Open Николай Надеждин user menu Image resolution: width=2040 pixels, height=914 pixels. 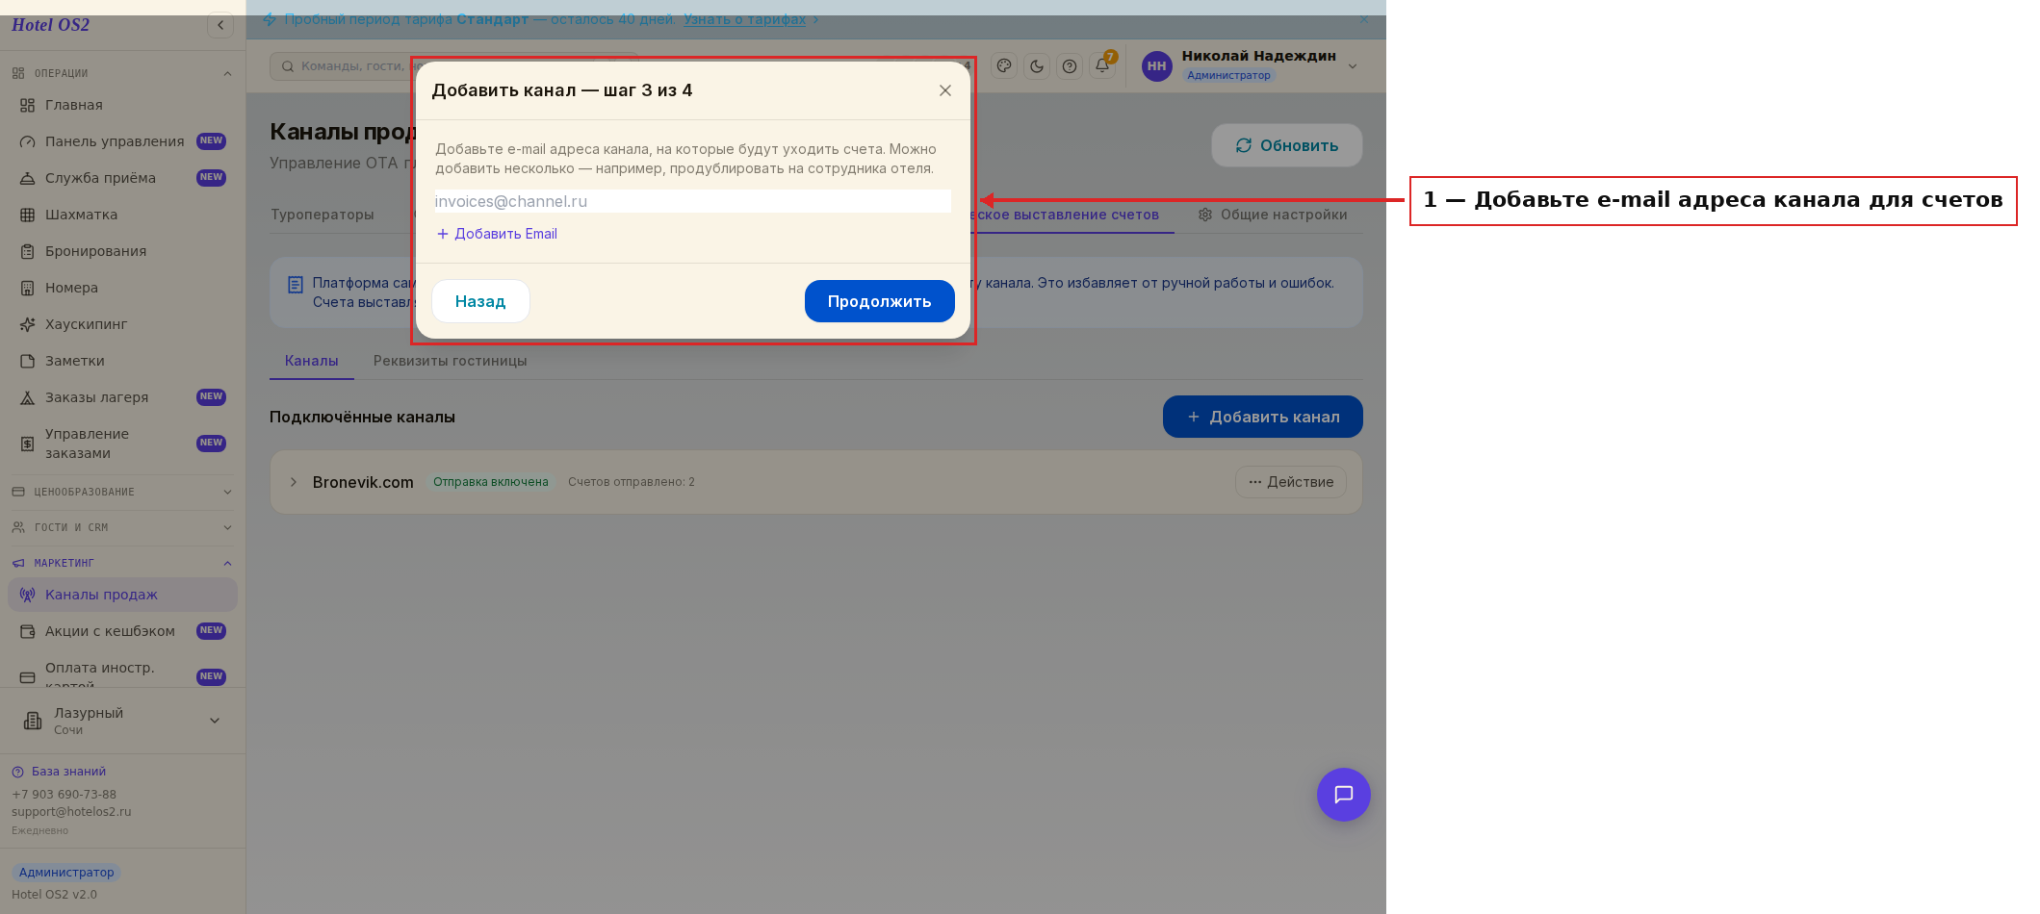pos(1250,65)
